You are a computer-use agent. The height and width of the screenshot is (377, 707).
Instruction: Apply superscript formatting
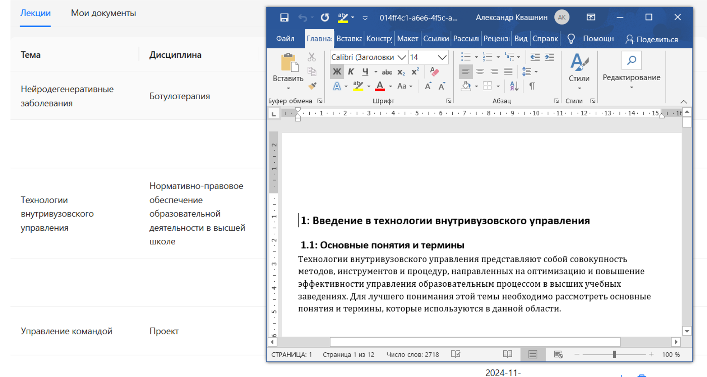[x=415, y=72]
